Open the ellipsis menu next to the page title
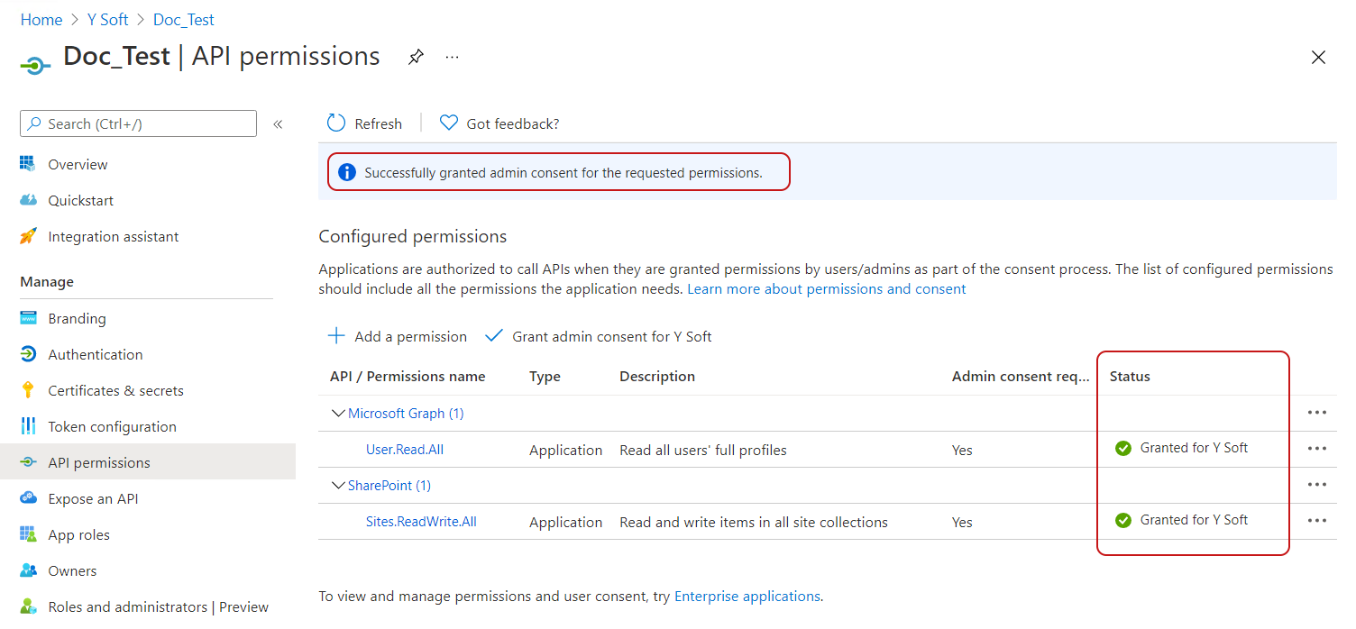Screen dimensions: 1356x629 453,57
